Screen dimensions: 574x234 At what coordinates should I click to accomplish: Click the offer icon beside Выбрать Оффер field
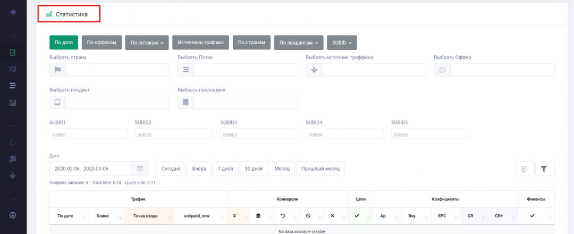point(442,70)
